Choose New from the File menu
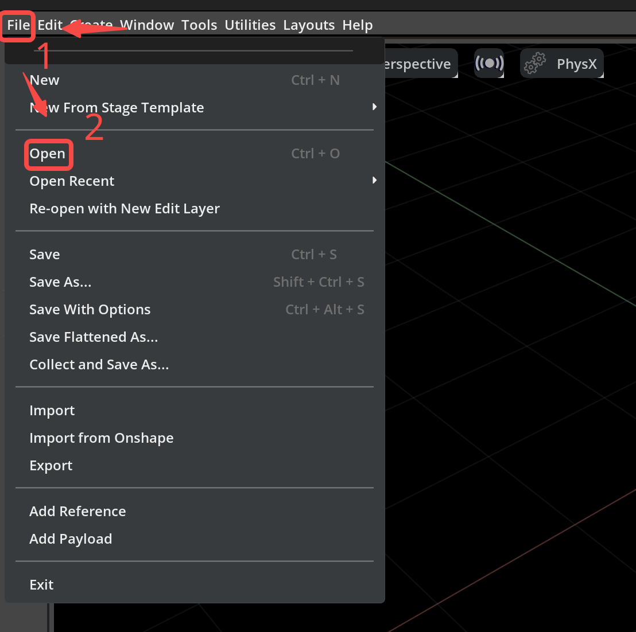This screenshot has width=636, height=632. [195, 80]
